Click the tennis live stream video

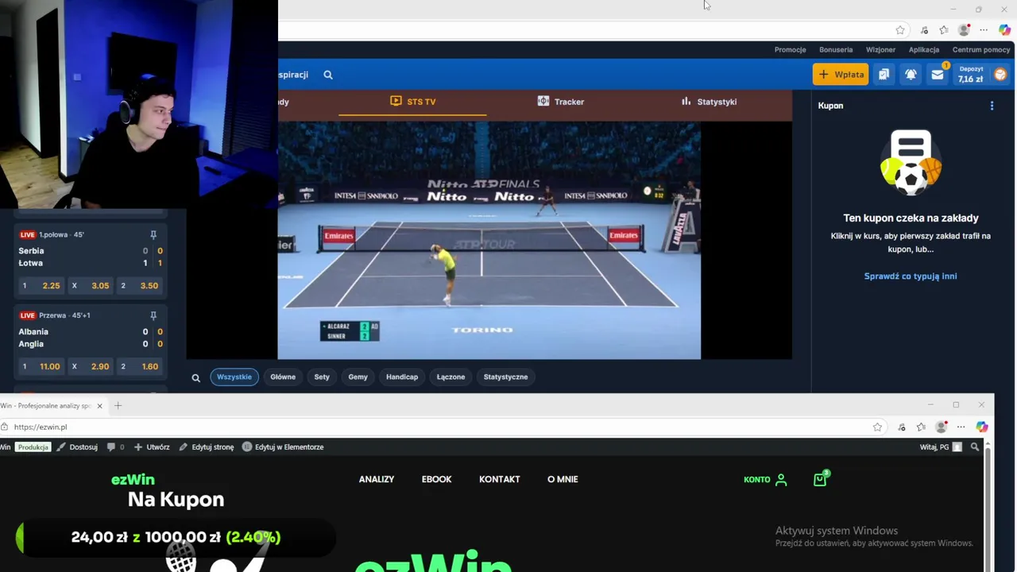[489, 241]
